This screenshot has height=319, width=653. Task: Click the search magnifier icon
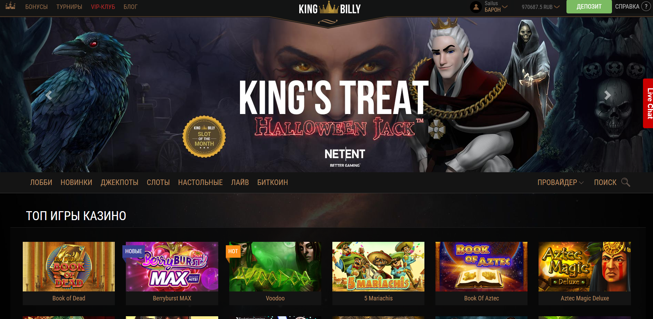click(625, 182)
